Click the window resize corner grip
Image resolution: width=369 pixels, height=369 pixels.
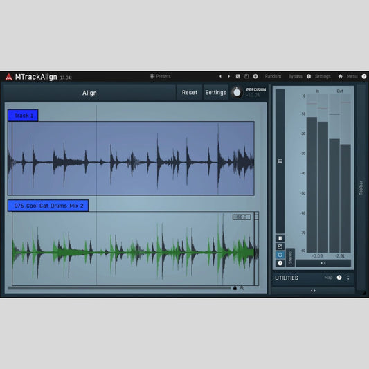tap(363, 293)
